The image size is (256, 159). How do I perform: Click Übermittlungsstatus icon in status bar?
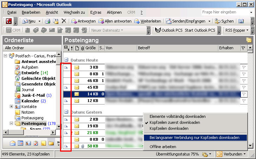(205, 154)
